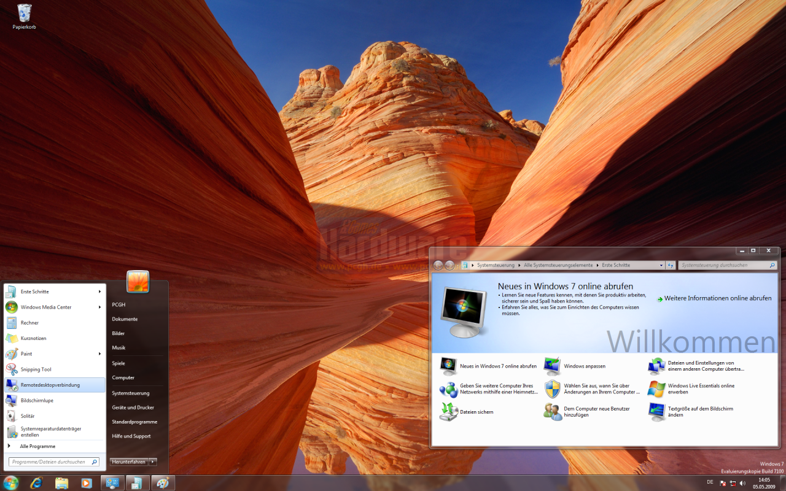The width and height of the screenshot is (786, 491).
Task: Open Spiele from Start menu
Action: click(119, 363)
